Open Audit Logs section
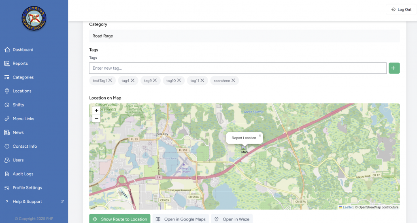This screenshot has height=223, width=417. 23,174
